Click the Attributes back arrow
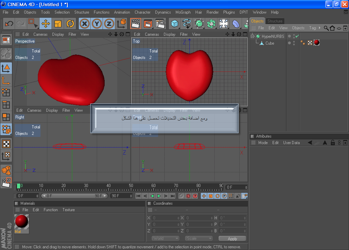Screen dimensions: 349x250 (x=310, y=143)
